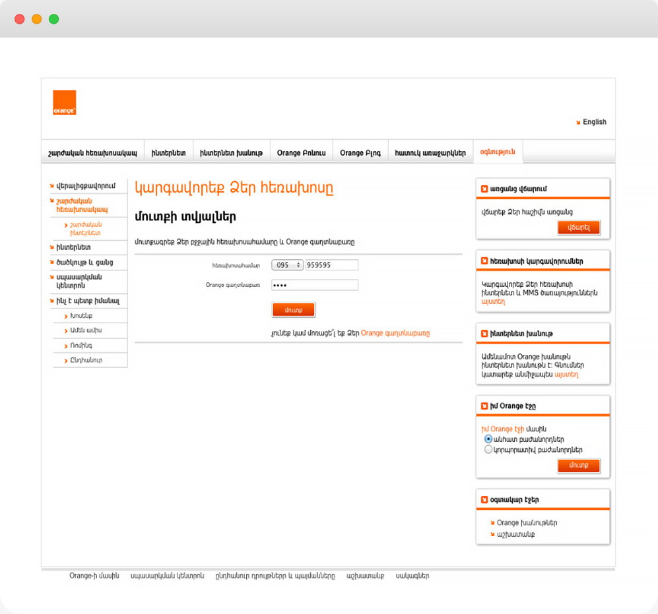658x614 pixels.
Task: Click the մուտք button in իմ Orange էջը panel
Action: (x=579, y=466)
